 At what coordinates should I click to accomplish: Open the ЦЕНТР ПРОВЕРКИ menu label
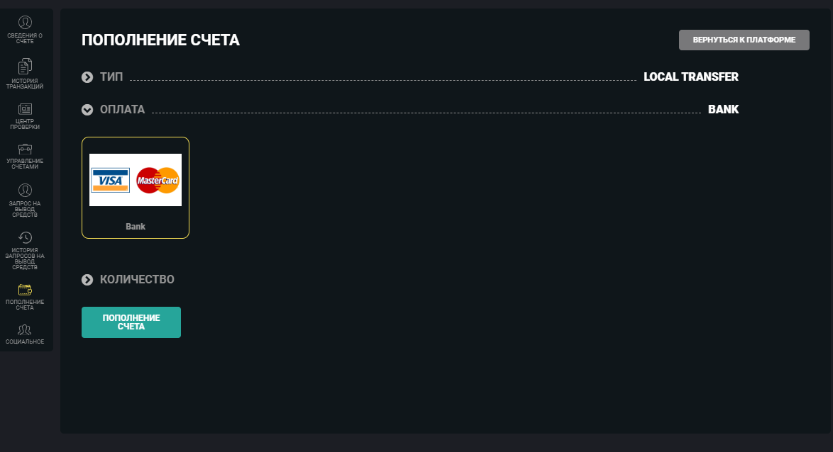point(25,124)
